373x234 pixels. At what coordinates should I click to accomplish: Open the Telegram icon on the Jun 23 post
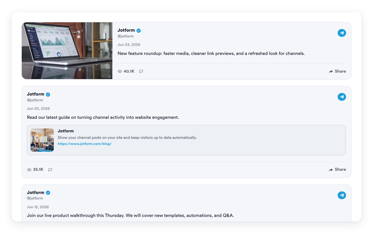coord(342,33)
